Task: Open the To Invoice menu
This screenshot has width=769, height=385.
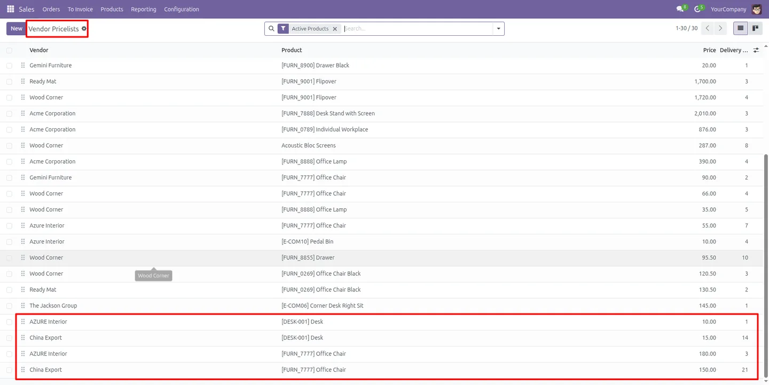Action: [x=80, y=9]
